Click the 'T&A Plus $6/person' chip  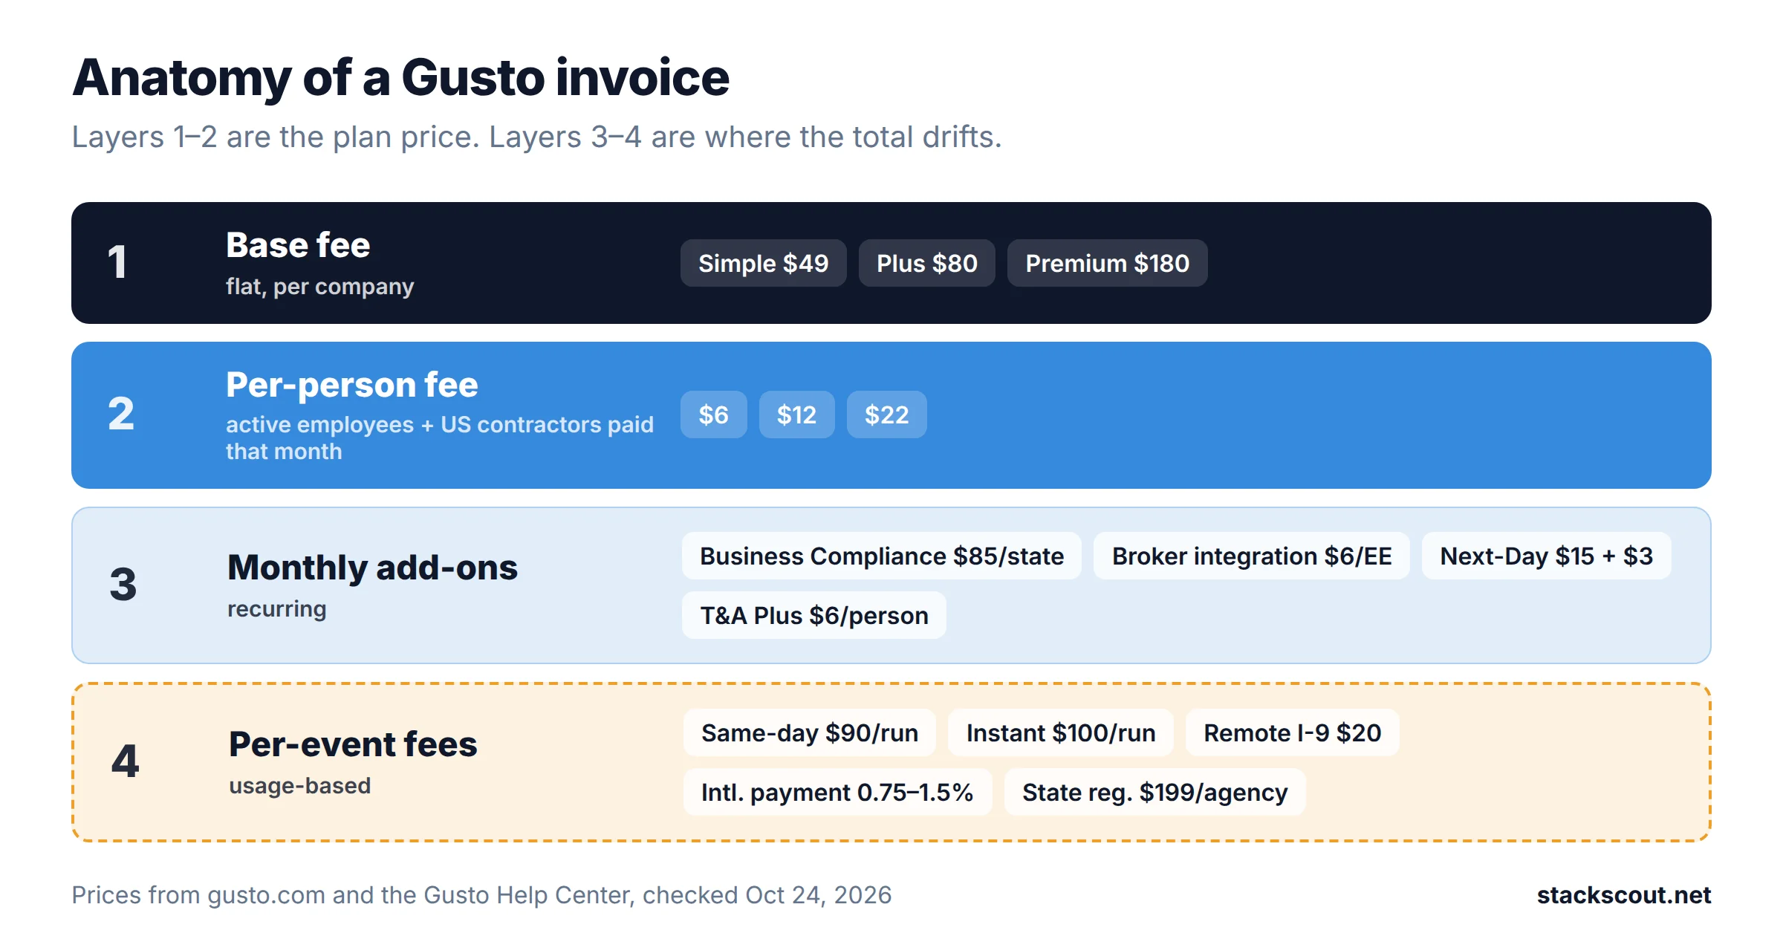coord(814,615)
